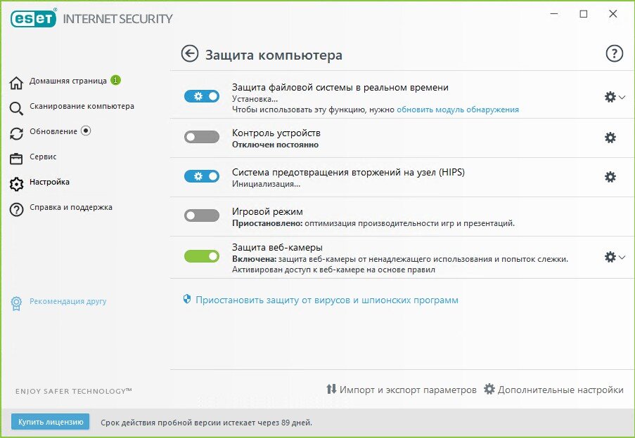This screenshot has width=635, height=438.
Task: Click the Отключен постоянно status text
Action: point(276,145)
